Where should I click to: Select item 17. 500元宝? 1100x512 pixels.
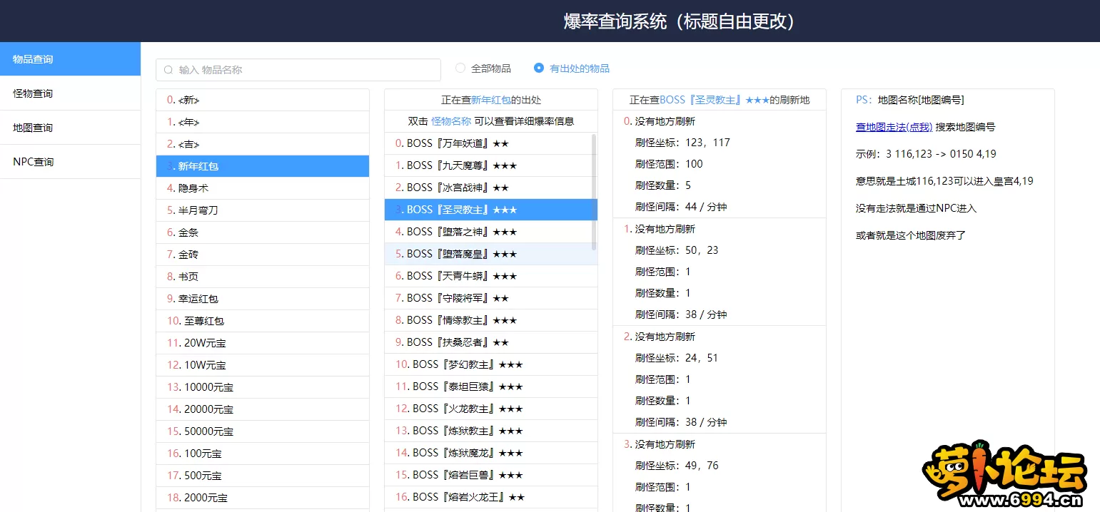coord(263,476)
